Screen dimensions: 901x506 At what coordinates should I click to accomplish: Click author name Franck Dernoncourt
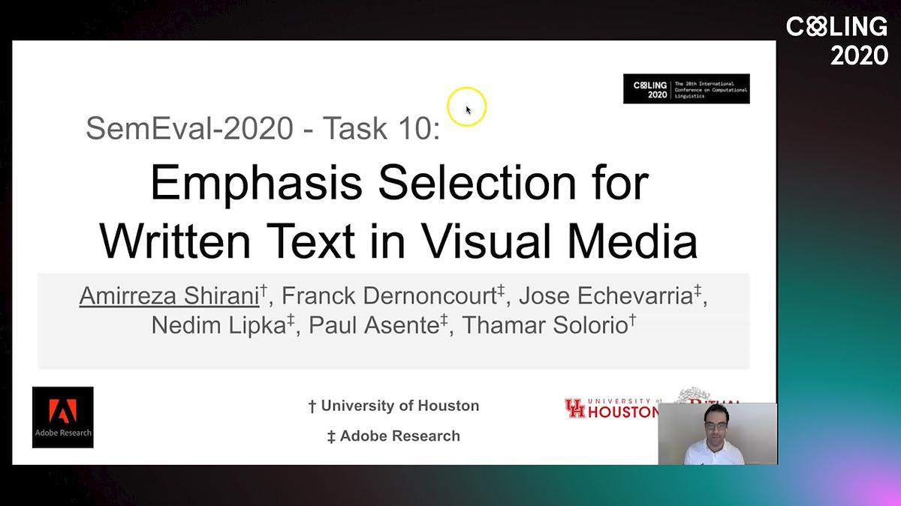388,296
